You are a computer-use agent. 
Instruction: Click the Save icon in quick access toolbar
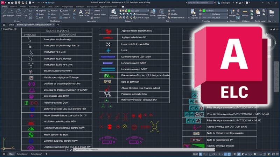pyautogui.click(x=16, y=3)
